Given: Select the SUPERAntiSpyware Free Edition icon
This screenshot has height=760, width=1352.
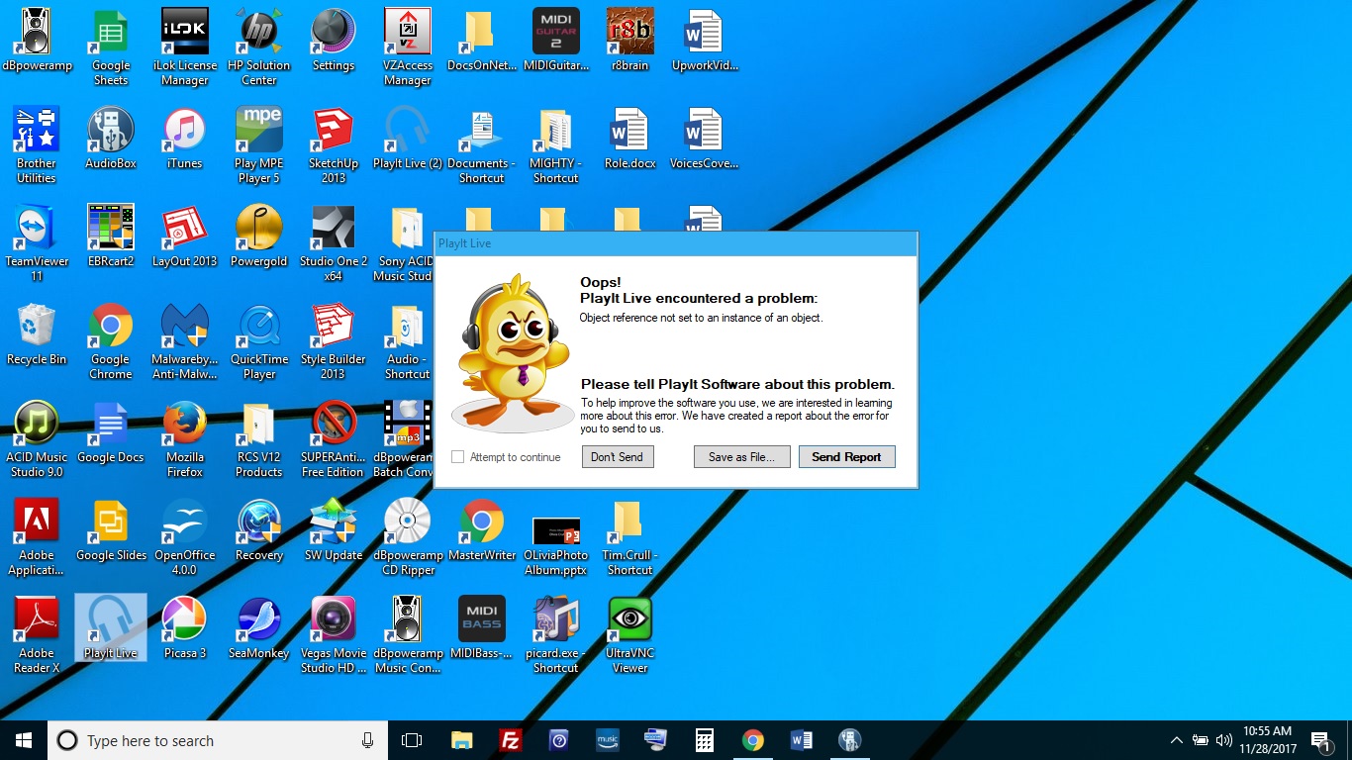Looking at the screenshot, I should (x=334, y=439).
